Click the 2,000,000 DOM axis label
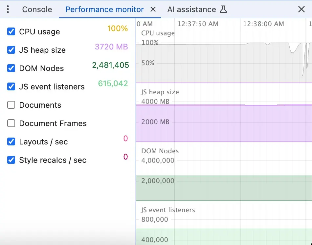Viewport: 312px width, 245px height. point(158,181)
